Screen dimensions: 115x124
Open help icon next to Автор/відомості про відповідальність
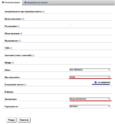pos(43,12)
